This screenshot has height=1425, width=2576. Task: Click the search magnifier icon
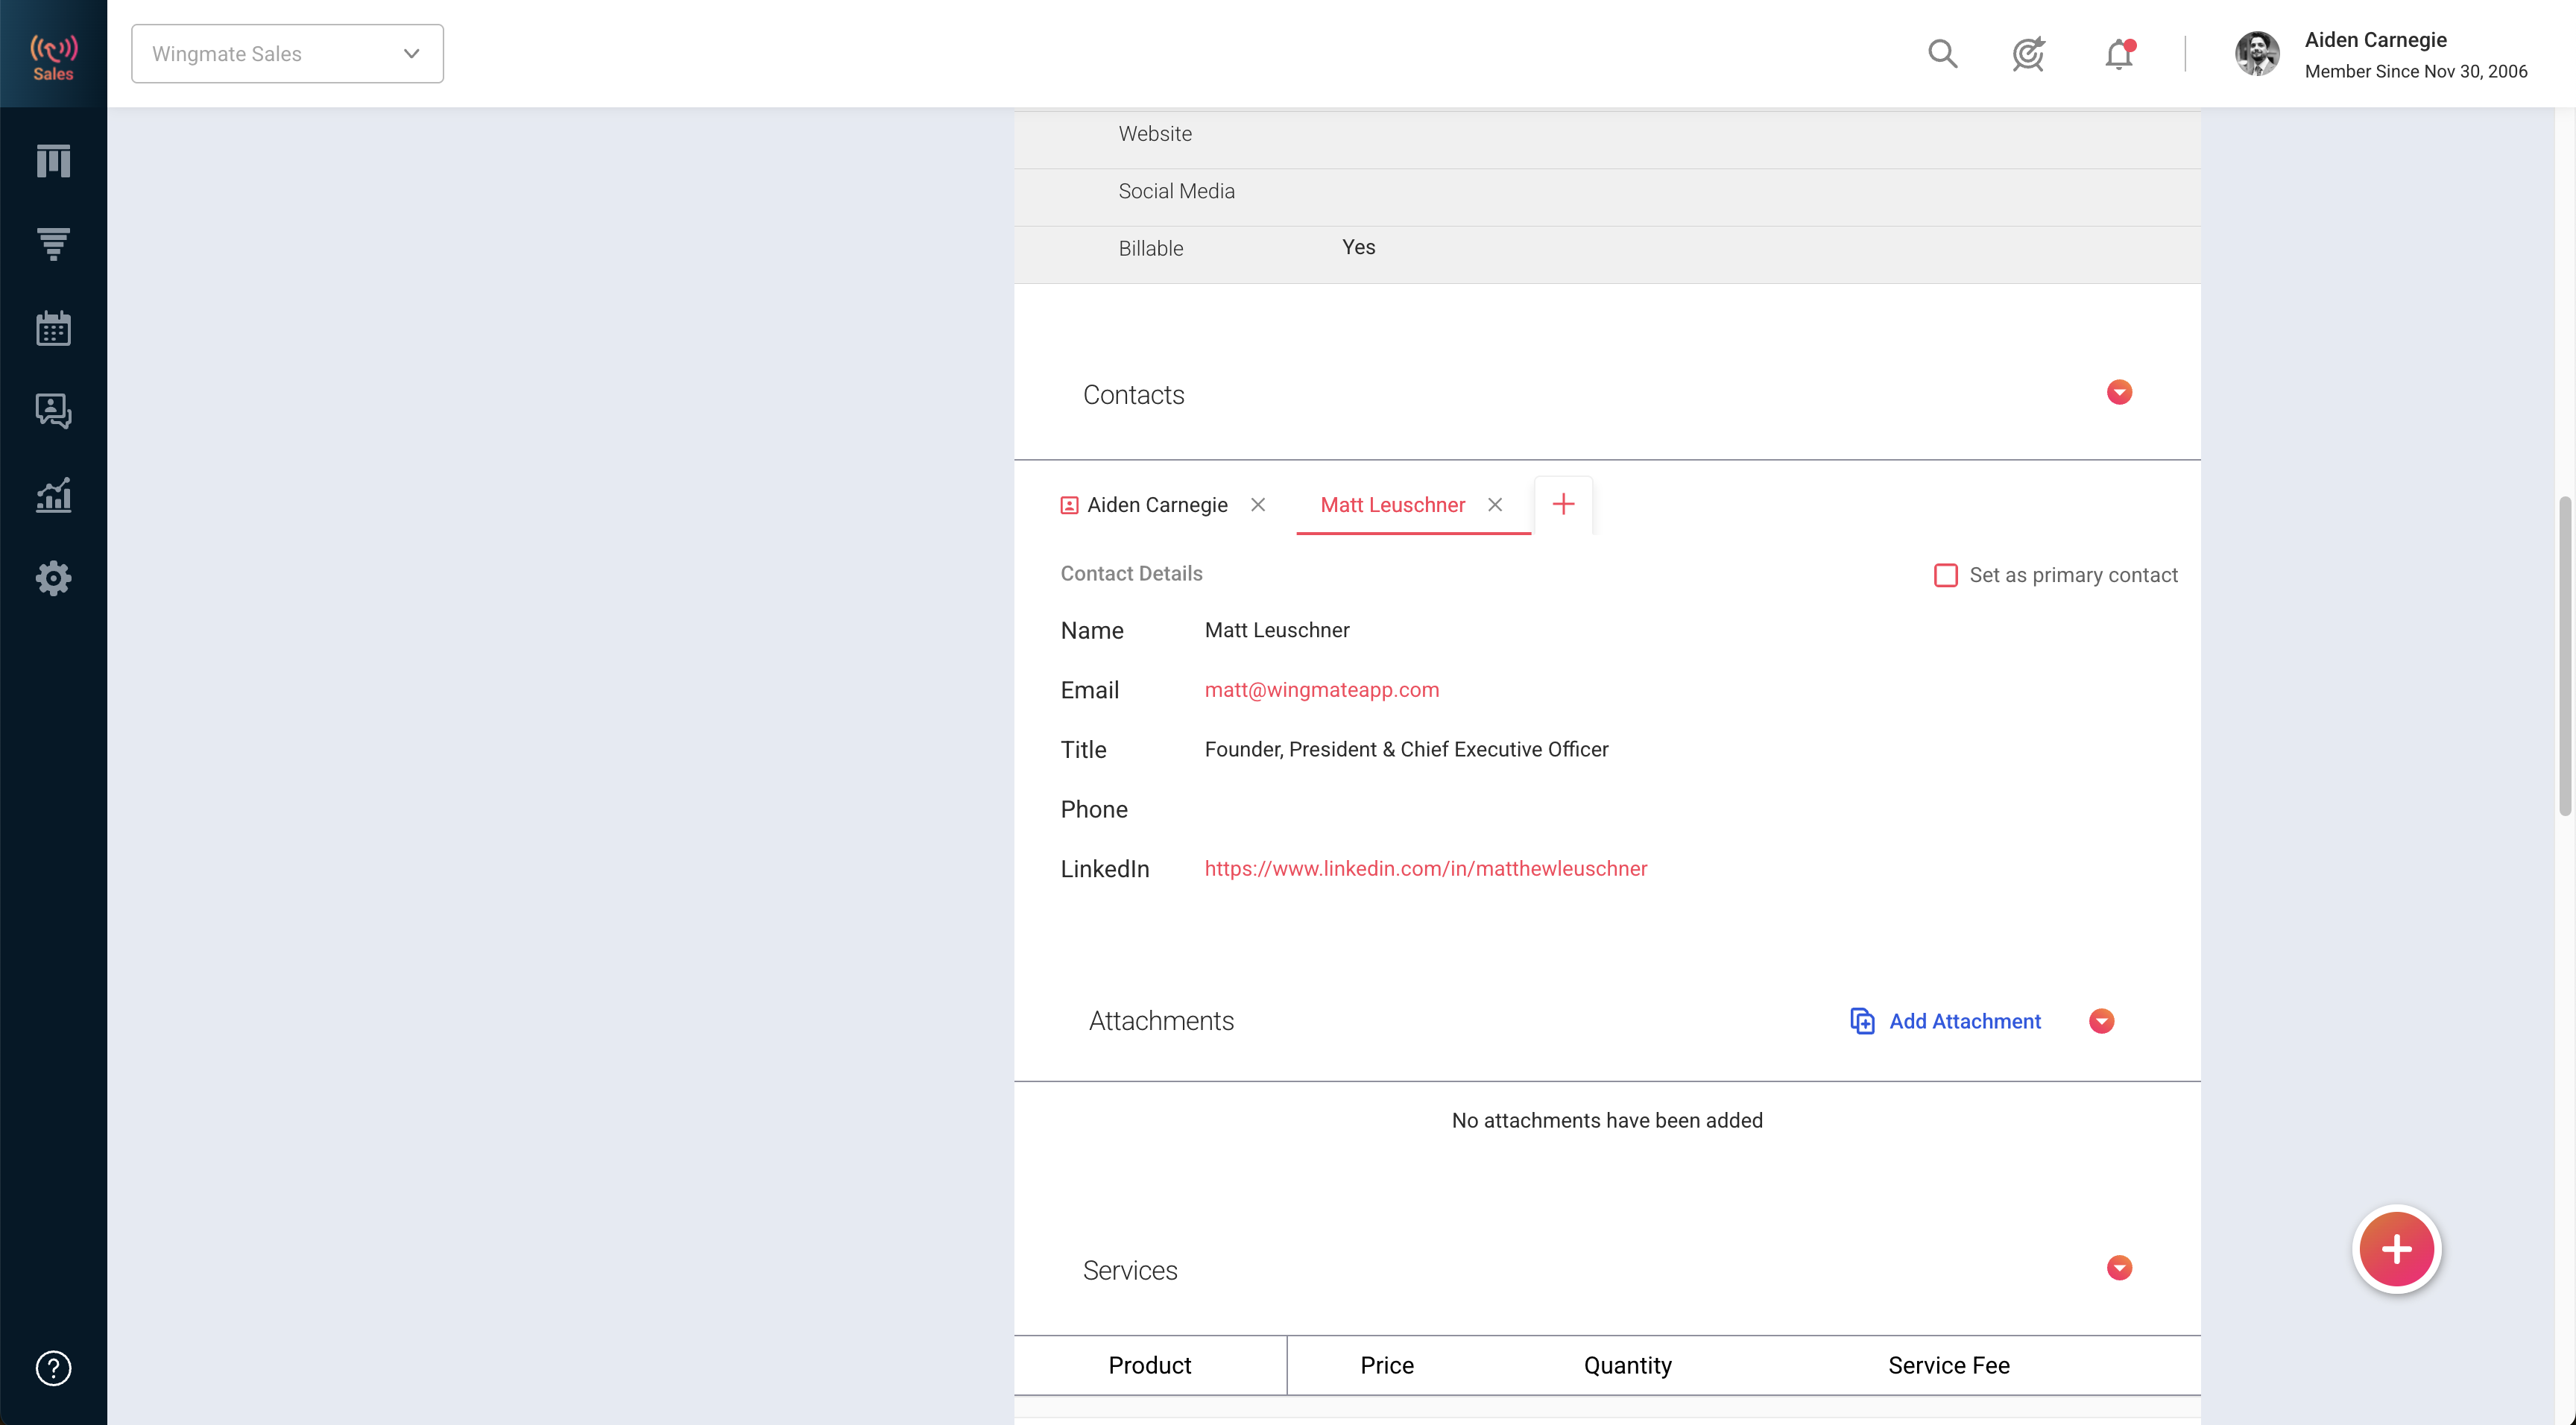pyautogui.click(x=1942, y=54)
